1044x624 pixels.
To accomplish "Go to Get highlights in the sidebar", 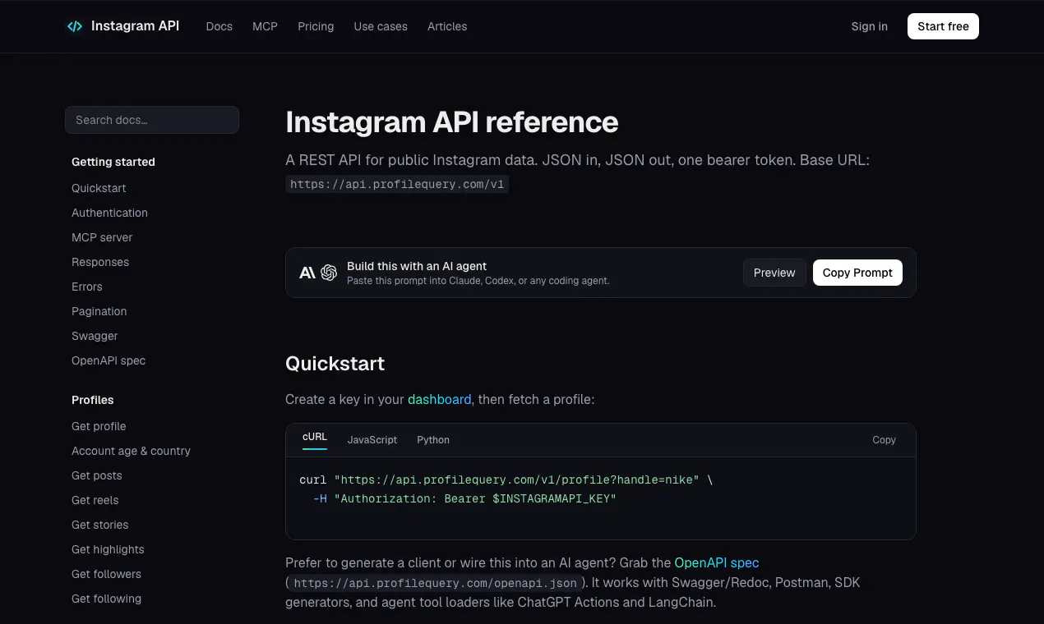I will pyautogui.click(x=108, y=549).
